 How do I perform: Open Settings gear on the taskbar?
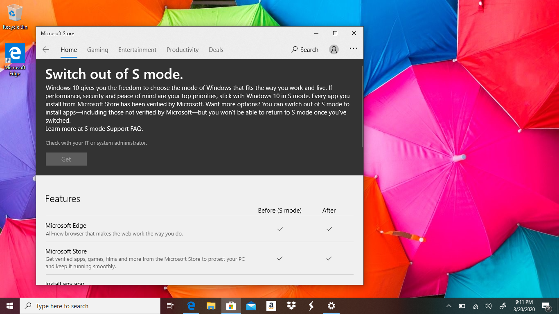point(331,306)
